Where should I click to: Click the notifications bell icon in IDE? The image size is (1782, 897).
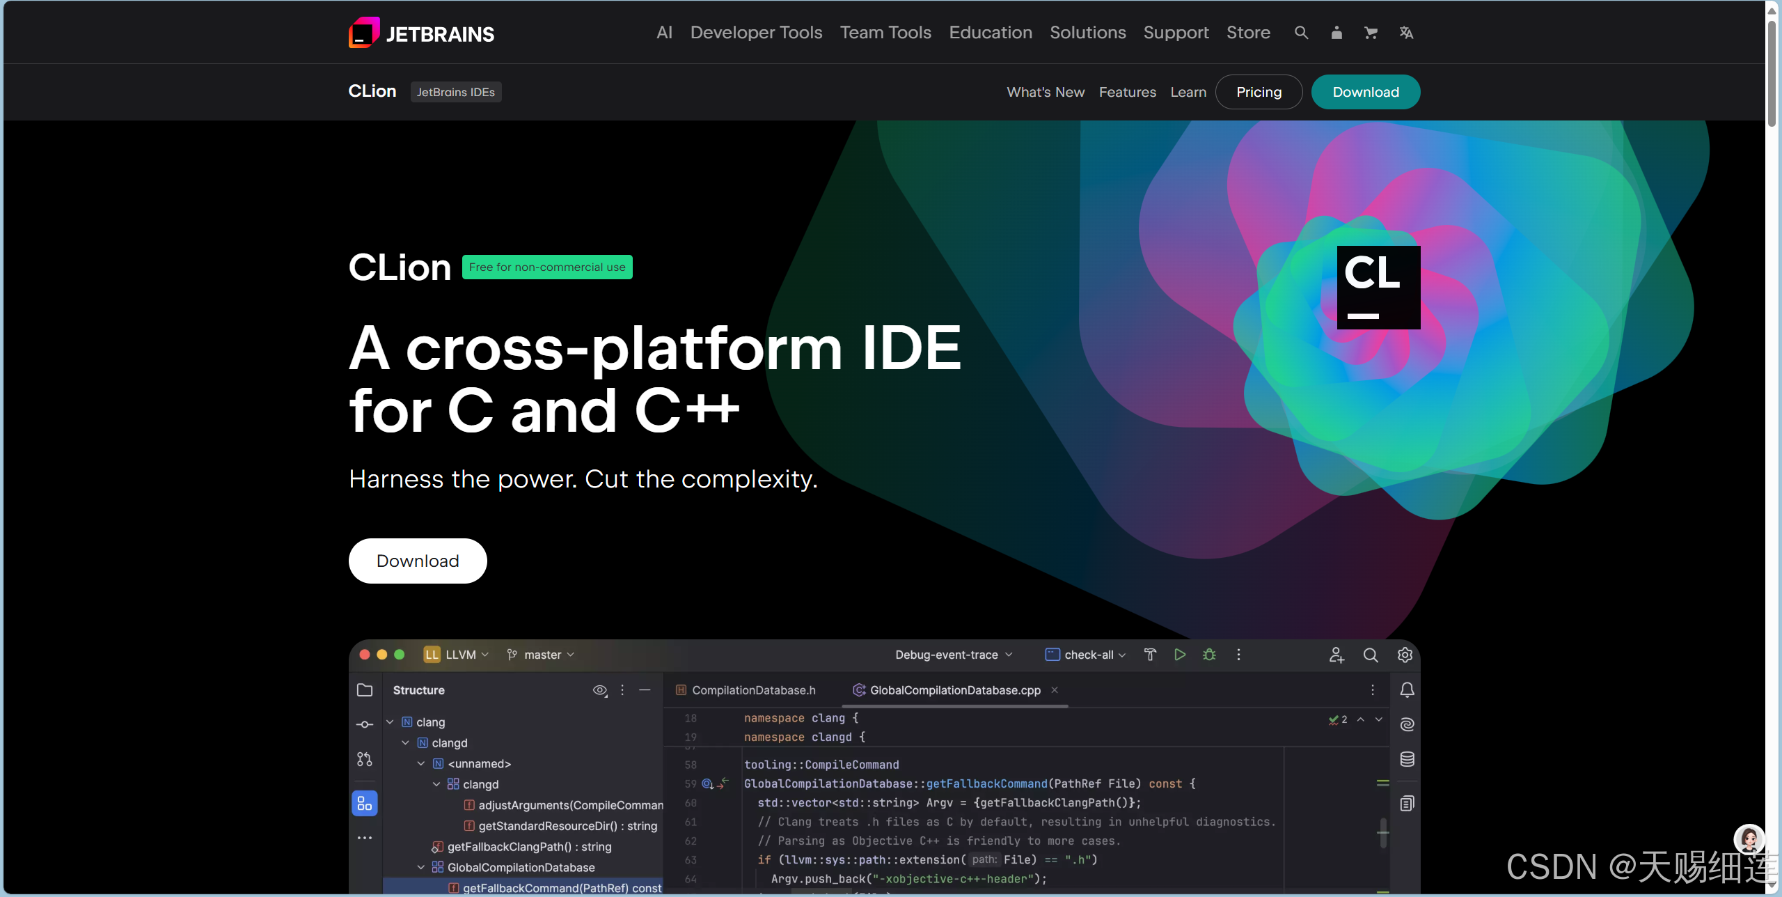(x=1407, y=690)
